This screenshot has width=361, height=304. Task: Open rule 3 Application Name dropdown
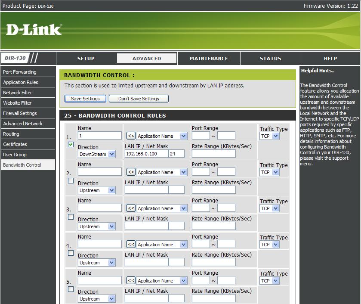click(162, 208)
